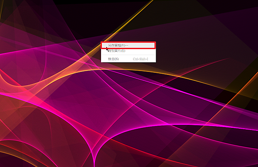Choose 另存圖檔(V)… in the context menu
258x167 pixels.
click(128, 45)
